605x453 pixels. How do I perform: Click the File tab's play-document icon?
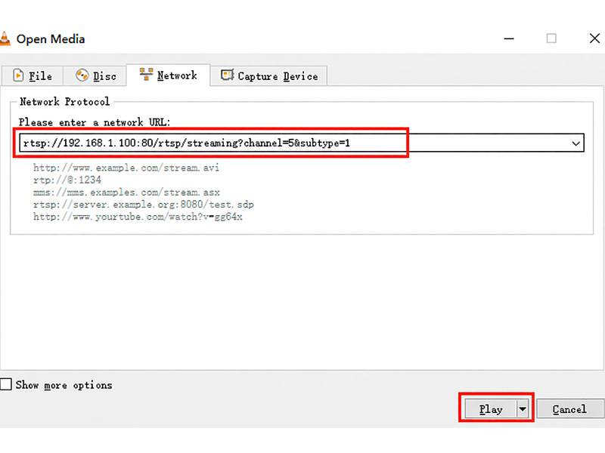click(x=18, y=75)
